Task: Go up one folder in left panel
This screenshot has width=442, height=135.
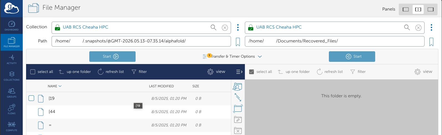Action: 75,72
